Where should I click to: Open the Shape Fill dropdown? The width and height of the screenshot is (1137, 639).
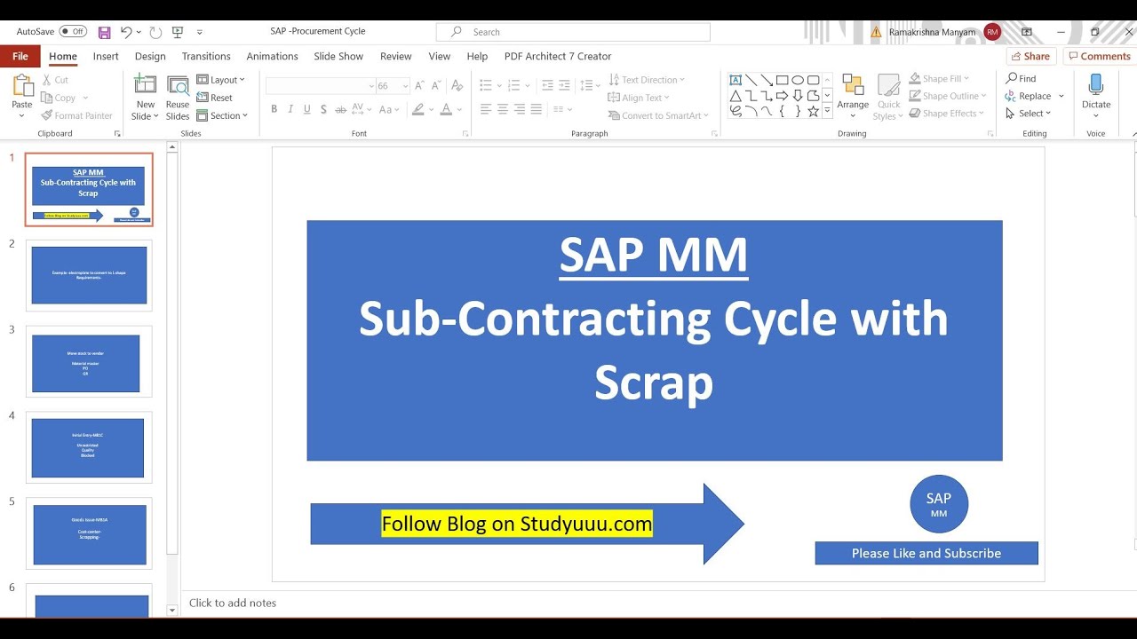[940, 79]
